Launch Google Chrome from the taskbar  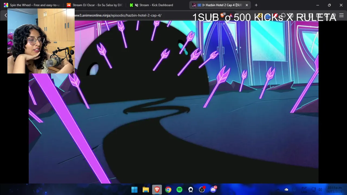pos(168,190)
